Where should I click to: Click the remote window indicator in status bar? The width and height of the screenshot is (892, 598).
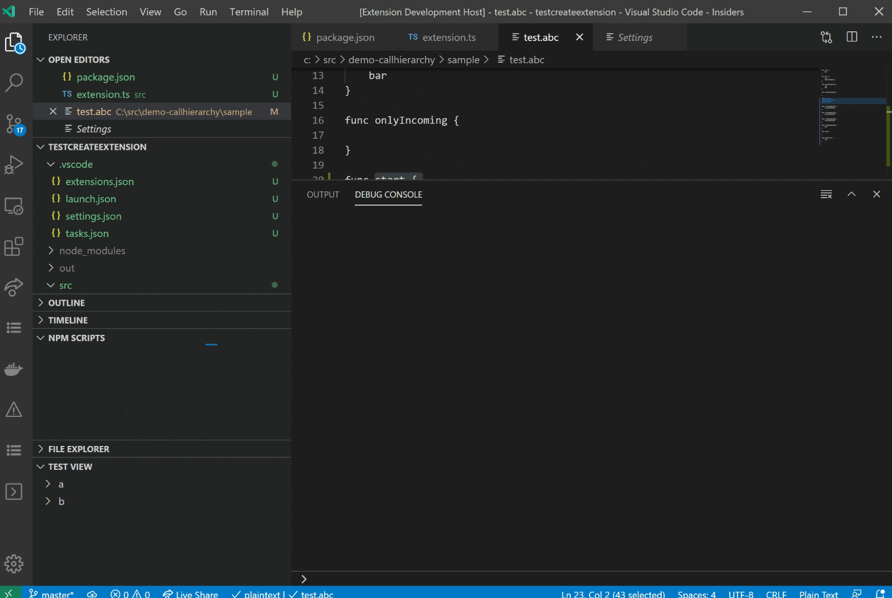click(x=10, y=593)
